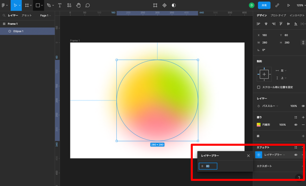Image resolution: width=306 pixels, height=186 pixels.
Task: Select the Pen tool
Action: click(49, 5)
